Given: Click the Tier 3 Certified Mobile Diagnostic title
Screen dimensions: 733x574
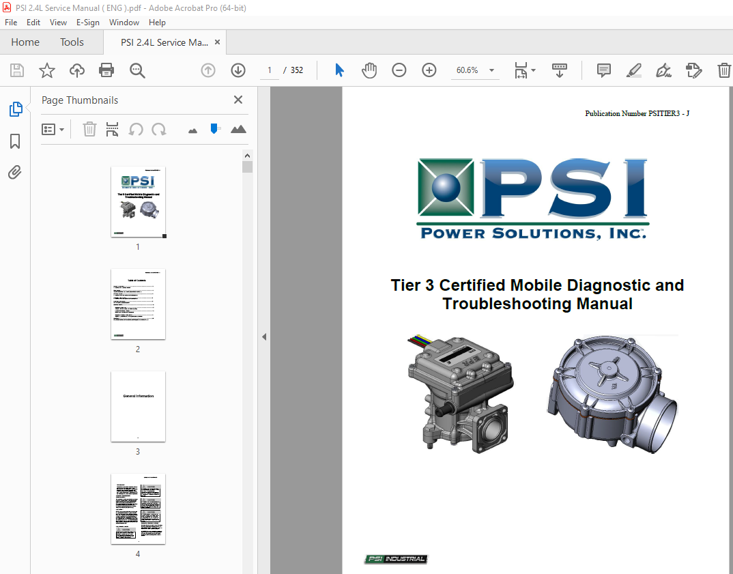Looking at the screenshot, I should point(537,294).
